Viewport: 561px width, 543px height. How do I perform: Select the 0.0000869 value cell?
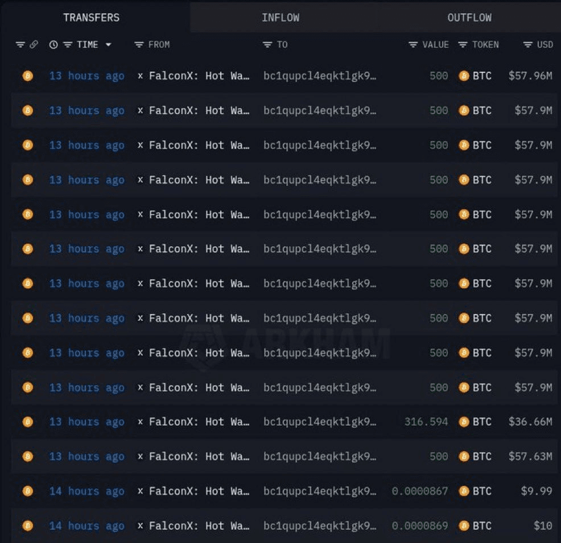(x=420, y=526)
